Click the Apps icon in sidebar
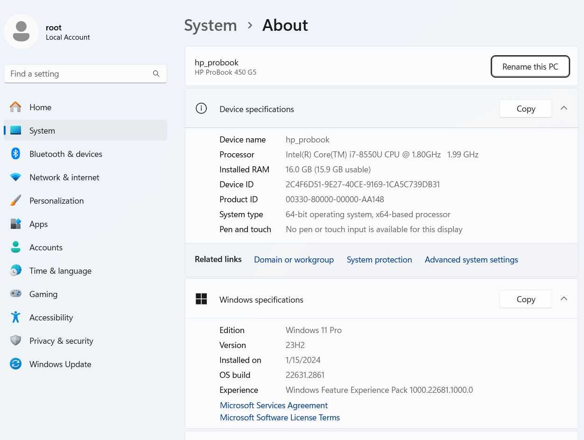The width and height of the screenshot is (584, 440). [16, 224]
